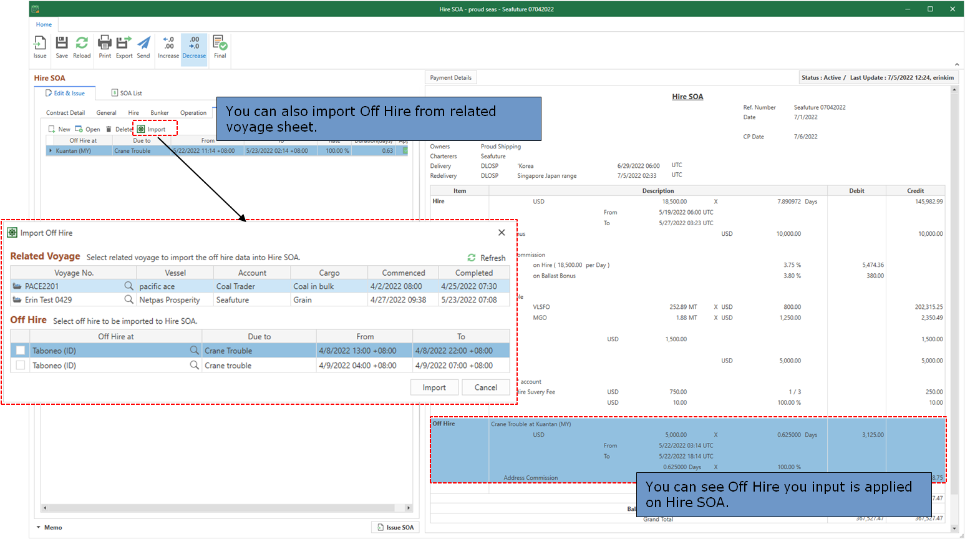Create a New off hire entry
Screen dimensions: 965x539
(59, 129)
